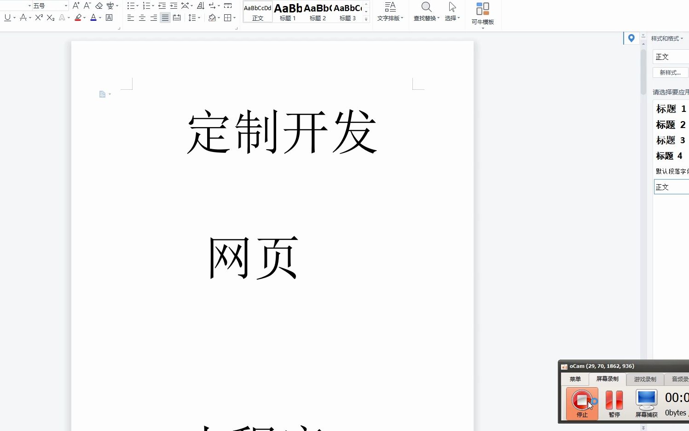Click the increase font size icon

(x=75, y=6)
